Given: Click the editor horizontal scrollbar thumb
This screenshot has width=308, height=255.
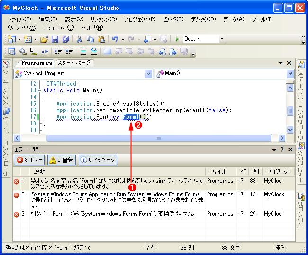Looking at the screenshot, I should (x=159, y=138).
